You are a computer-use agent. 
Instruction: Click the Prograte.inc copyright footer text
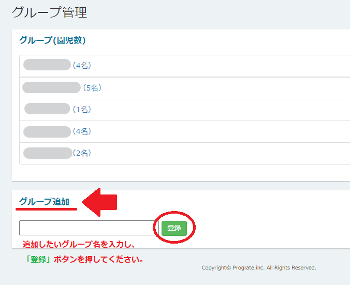point(259,268)
